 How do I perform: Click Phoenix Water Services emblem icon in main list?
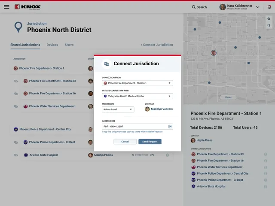pos(26,106)
